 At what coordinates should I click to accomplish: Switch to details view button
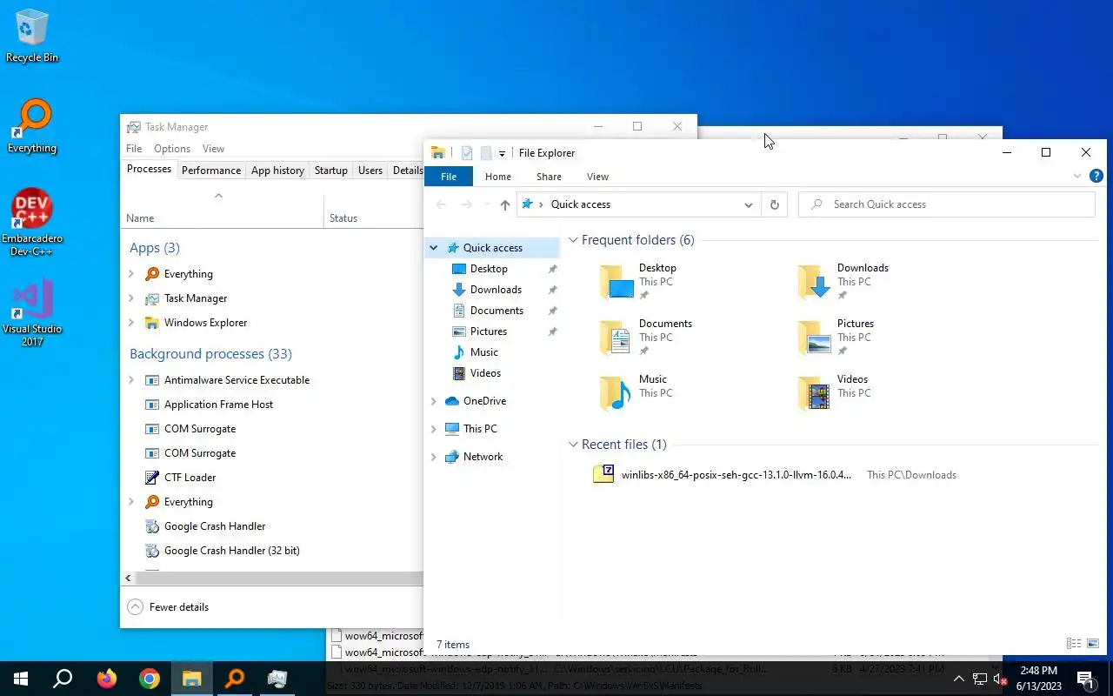point(1074,644)
